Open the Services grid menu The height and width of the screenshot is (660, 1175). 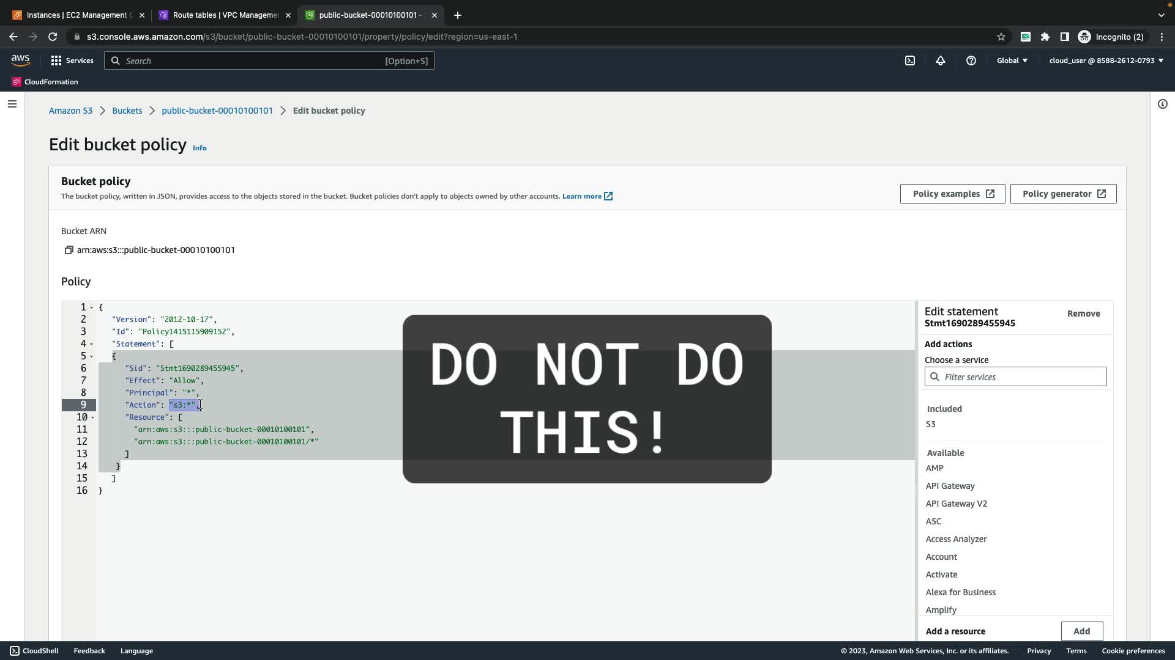(72, 61)
